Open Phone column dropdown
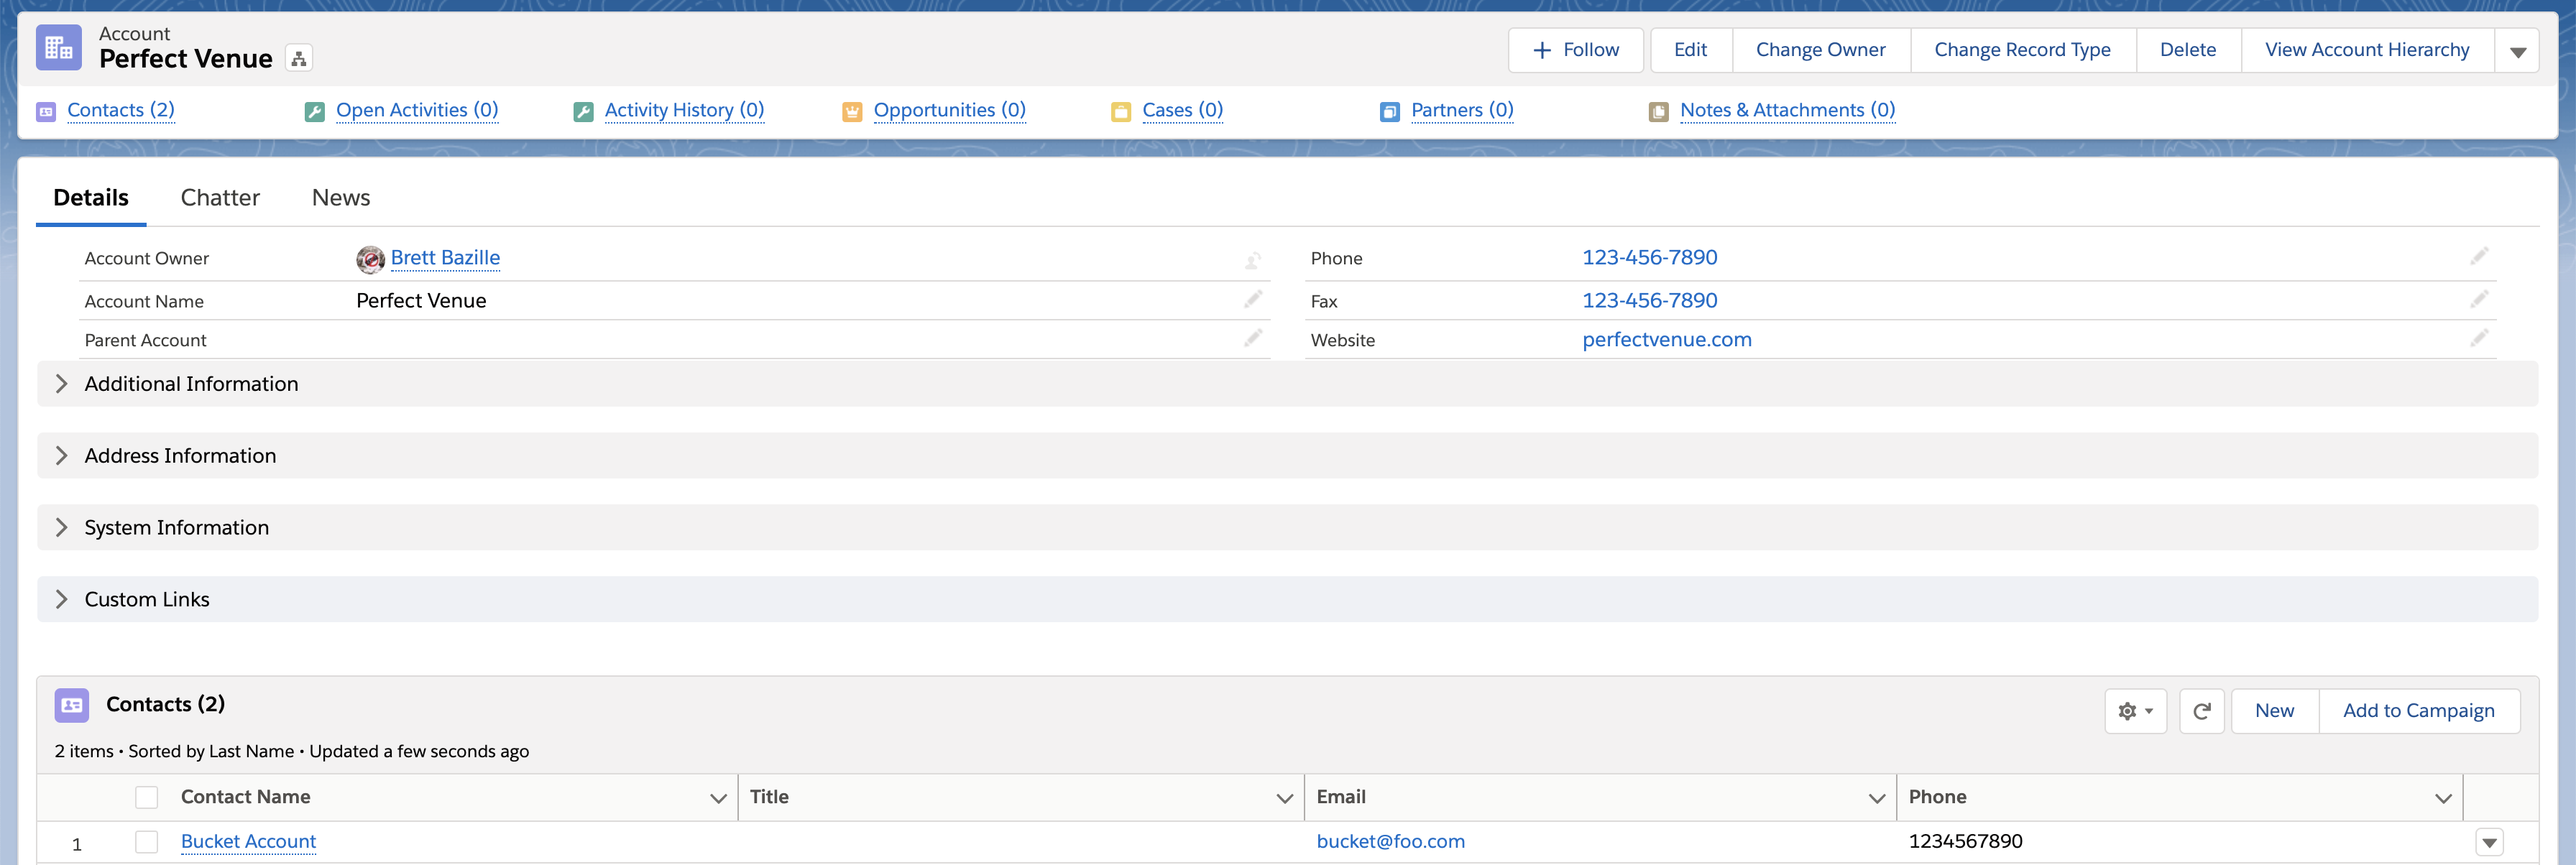The height and width of the screenshot is (865, 2576). (x=2443, y=798)
